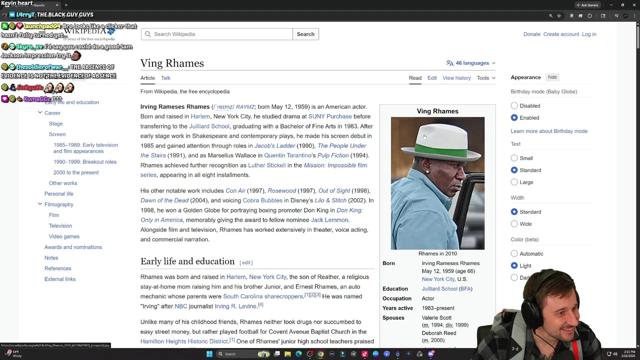This screenshot has height=360, width=640.
Task: Click the Log in link
Action: click(x=589, y=34)
